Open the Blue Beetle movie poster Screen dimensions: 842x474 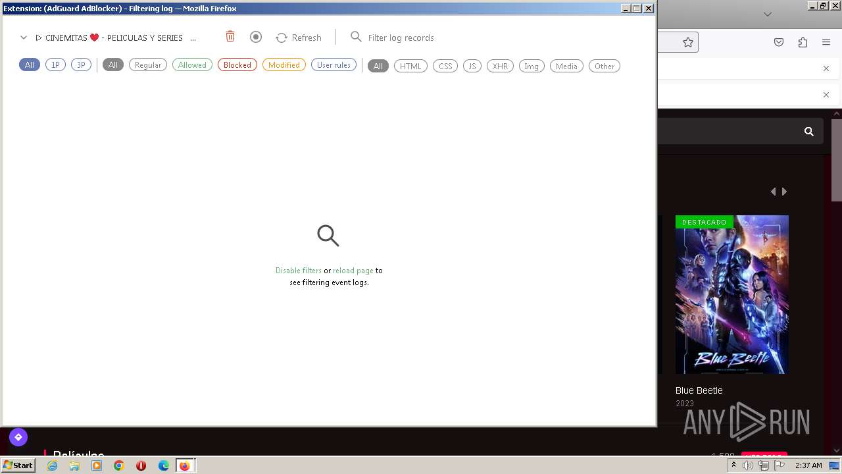(732, 294)
